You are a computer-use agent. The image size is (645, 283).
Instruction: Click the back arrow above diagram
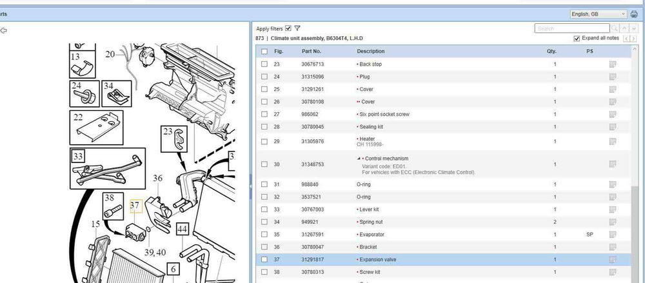pos(4,30)
